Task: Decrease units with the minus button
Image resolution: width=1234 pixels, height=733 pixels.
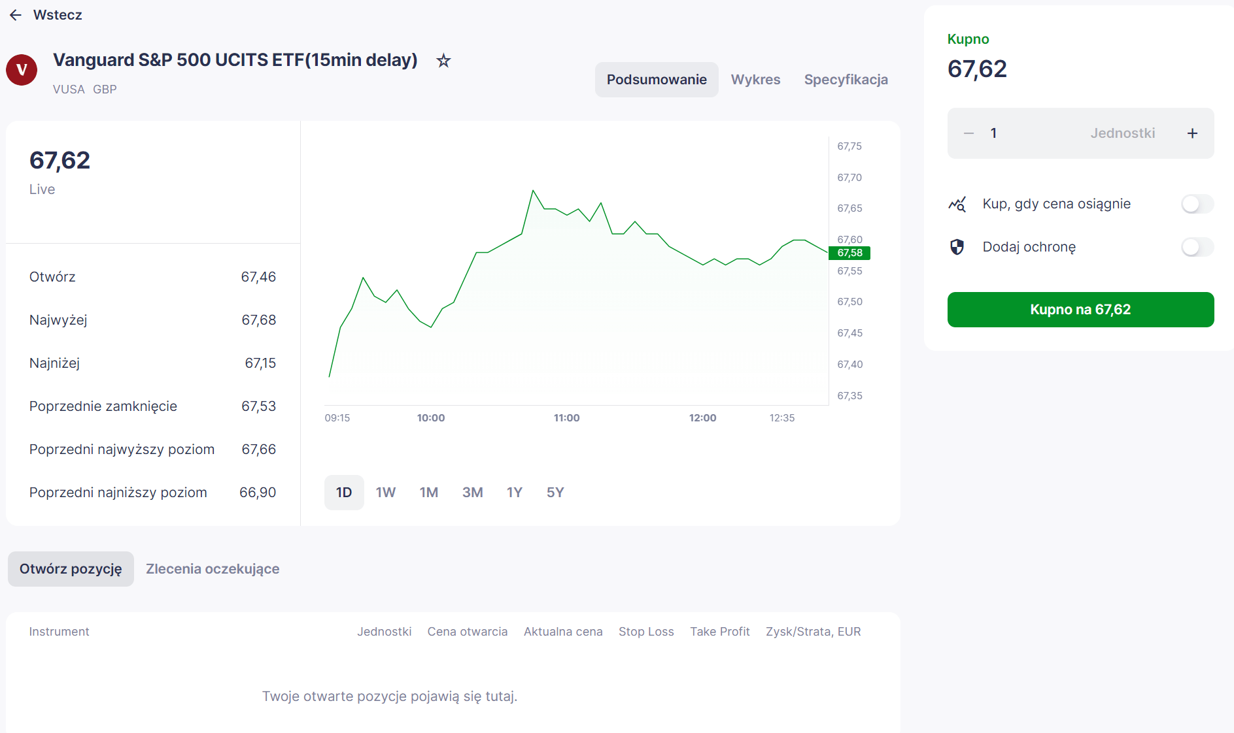Action: tap(968, 133)
